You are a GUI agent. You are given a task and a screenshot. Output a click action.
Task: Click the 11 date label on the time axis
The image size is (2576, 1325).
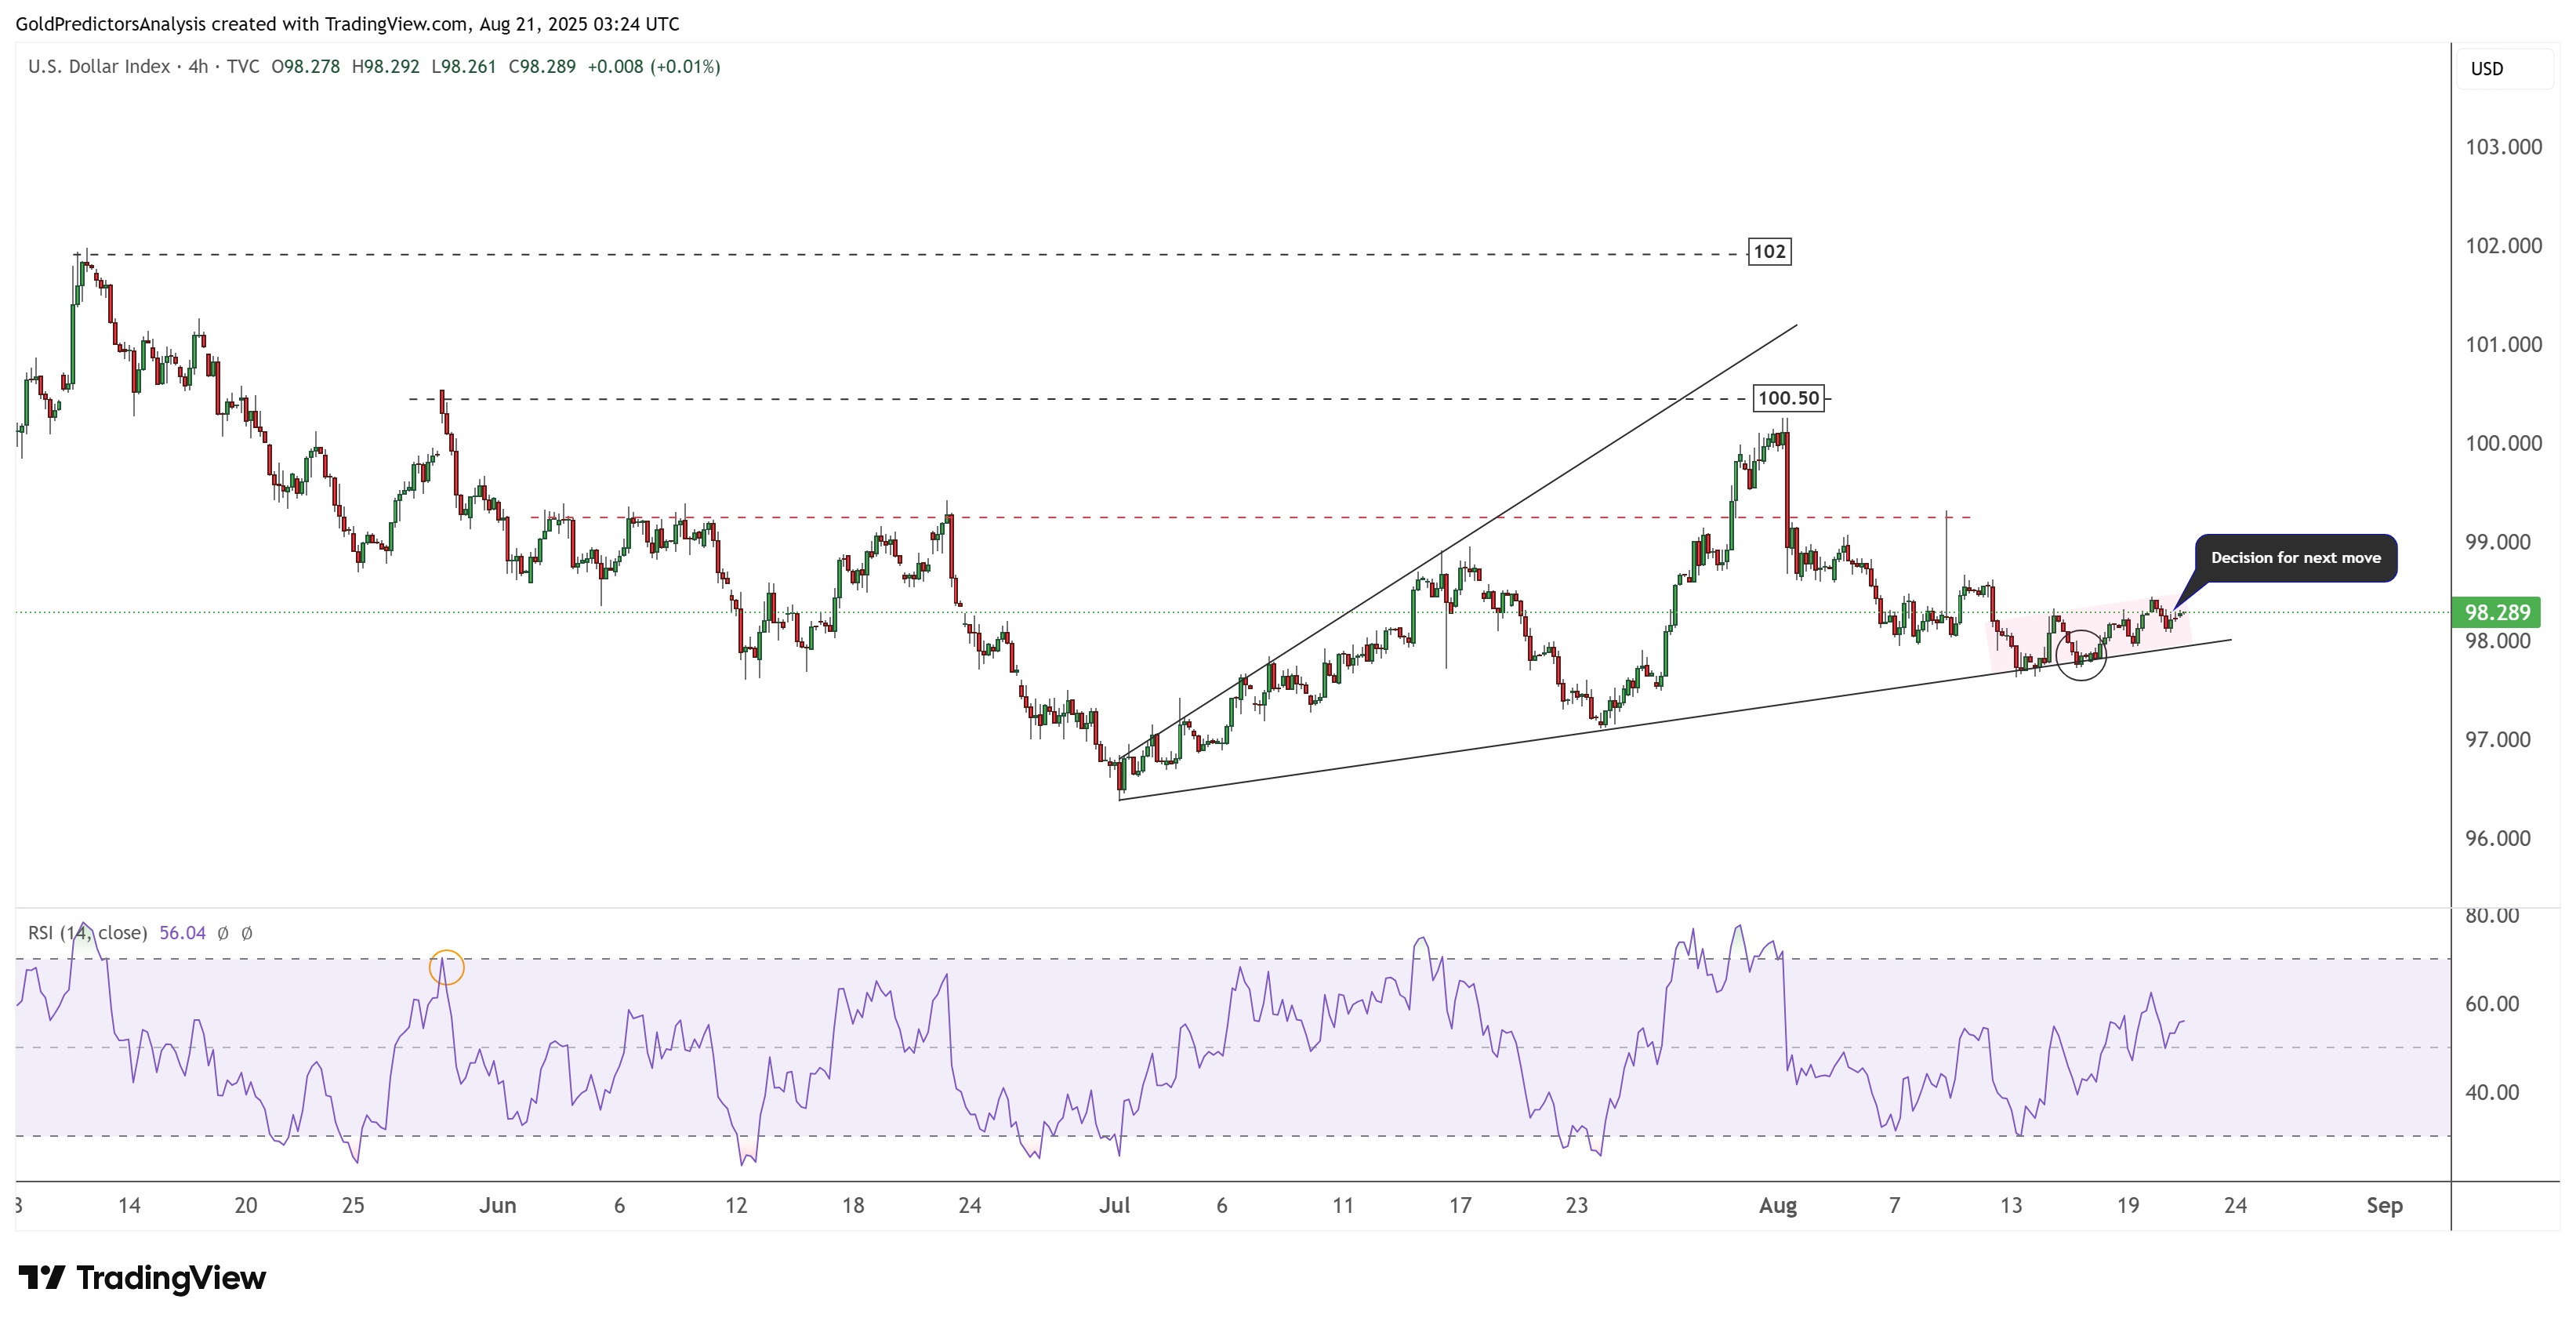click(x=1343, y=1206)
